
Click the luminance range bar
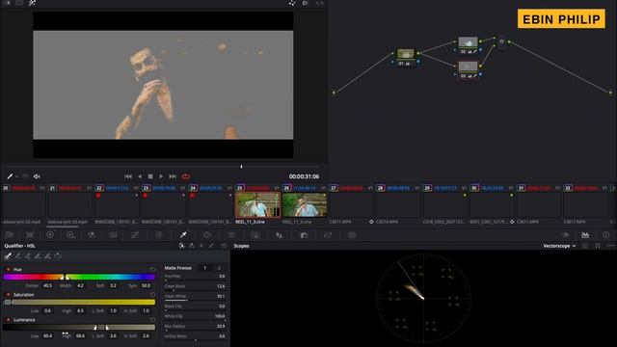click(x=79, y=327)
